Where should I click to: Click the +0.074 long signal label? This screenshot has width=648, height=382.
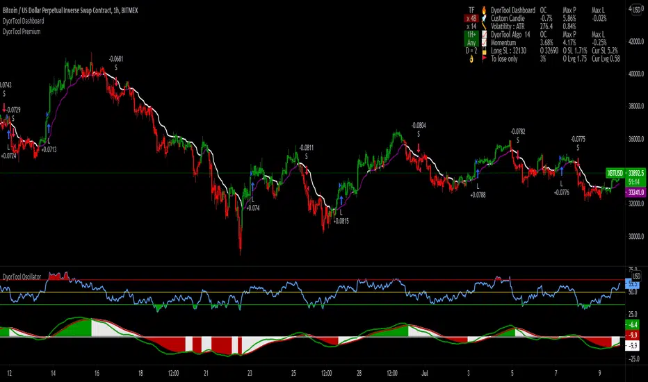(253, 208)
